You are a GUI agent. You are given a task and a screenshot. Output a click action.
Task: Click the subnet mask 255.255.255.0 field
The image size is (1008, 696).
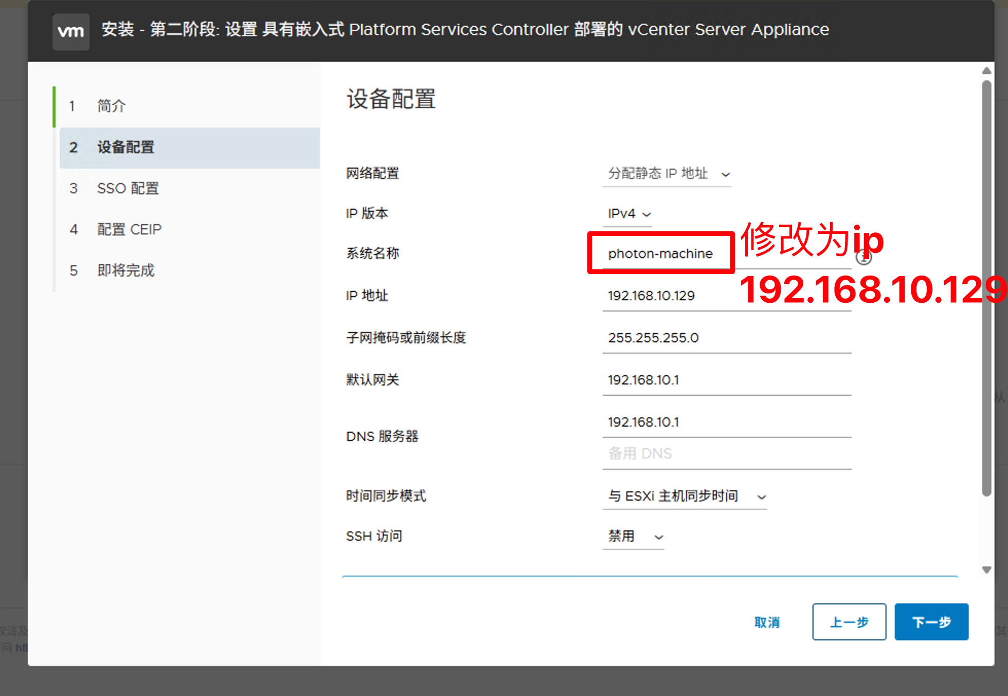[727, 338]
